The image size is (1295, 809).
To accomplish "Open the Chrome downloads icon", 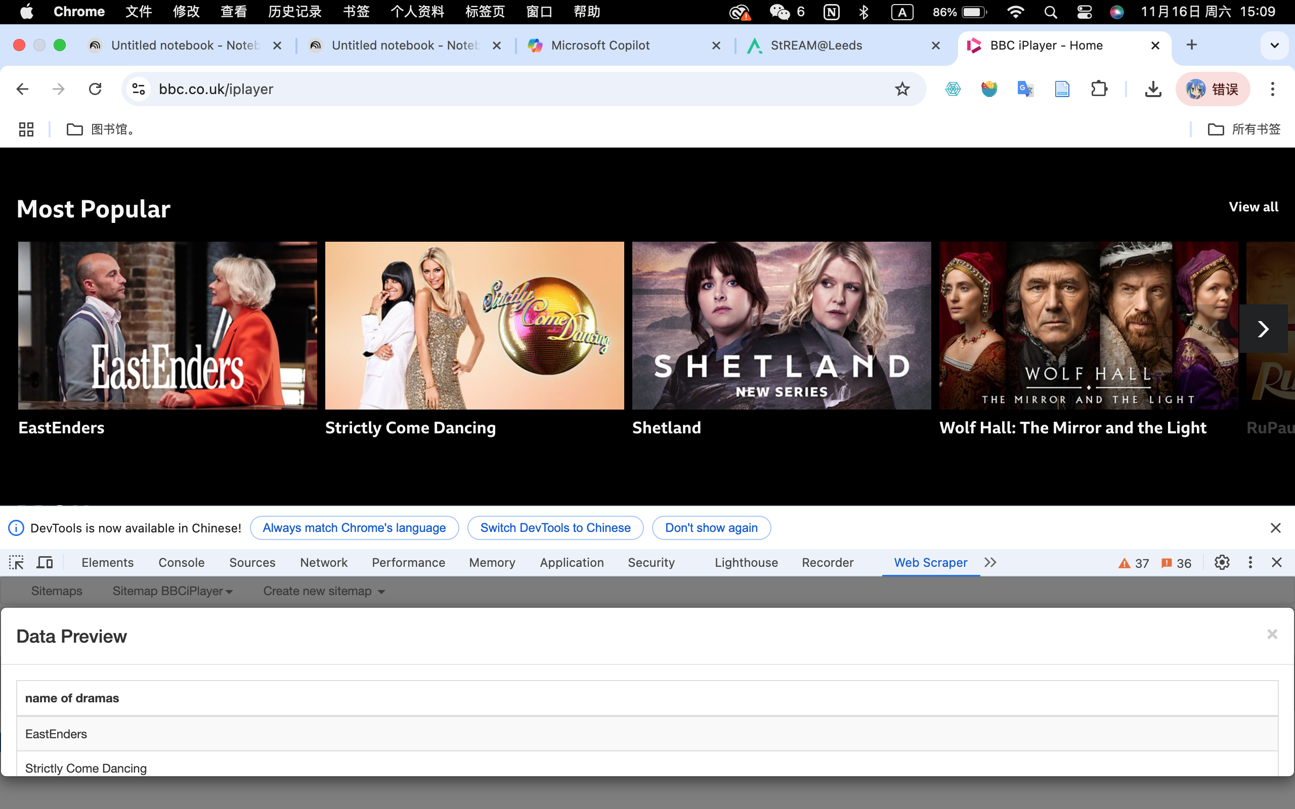I will 1154,89.
